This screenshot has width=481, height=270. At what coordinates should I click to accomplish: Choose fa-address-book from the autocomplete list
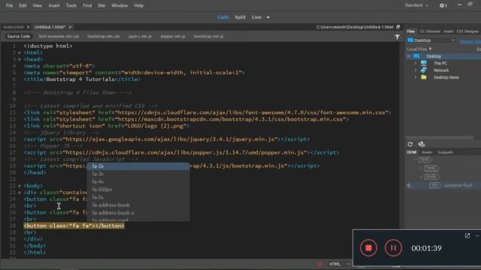[138, 205]
